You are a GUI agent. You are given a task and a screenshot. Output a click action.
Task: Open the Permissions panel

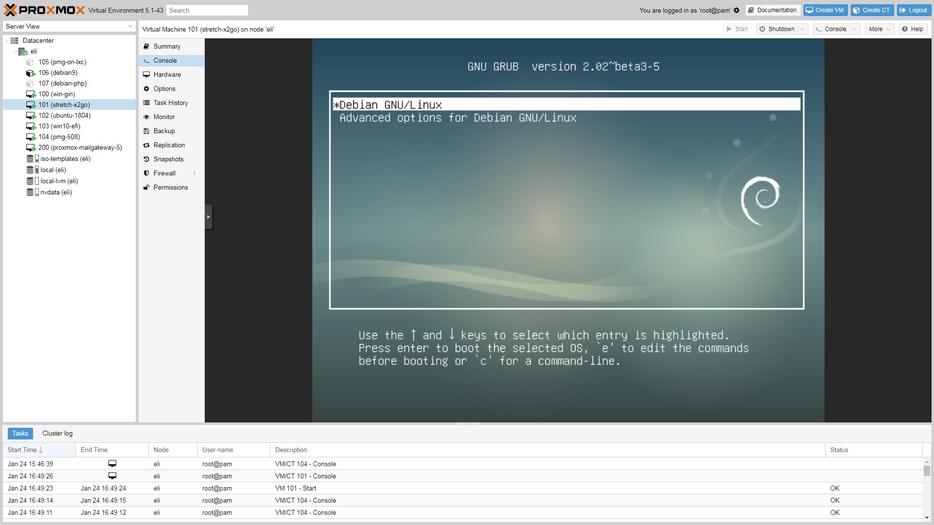(171, 187)
